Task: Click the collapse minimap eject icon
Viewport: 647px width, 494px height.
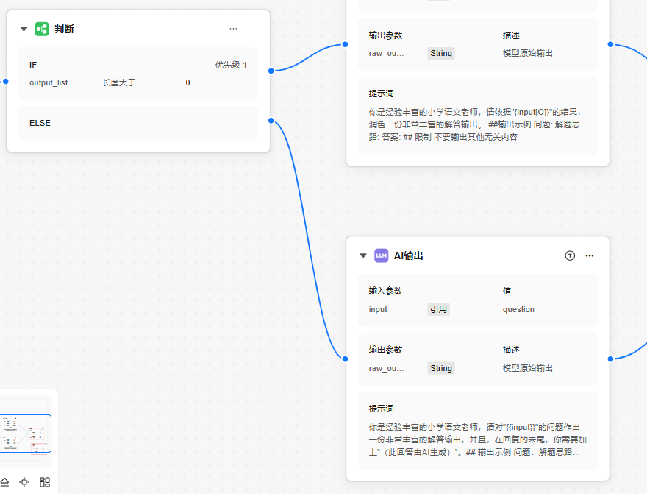Action: coord(4,482)
